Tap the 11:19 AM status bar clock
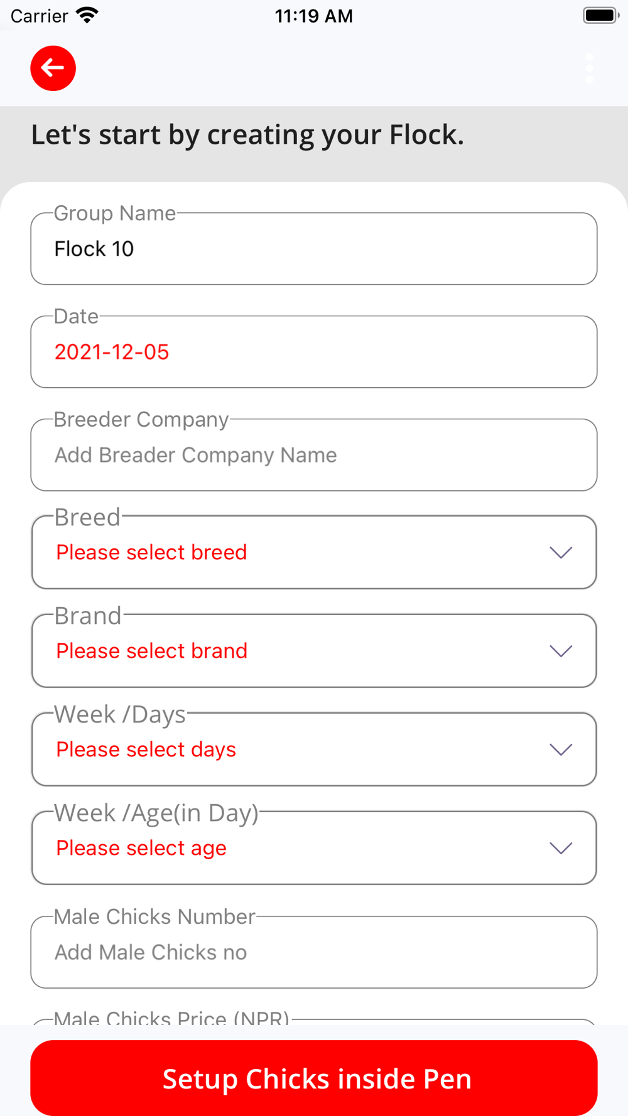 [x=314, y=16]
